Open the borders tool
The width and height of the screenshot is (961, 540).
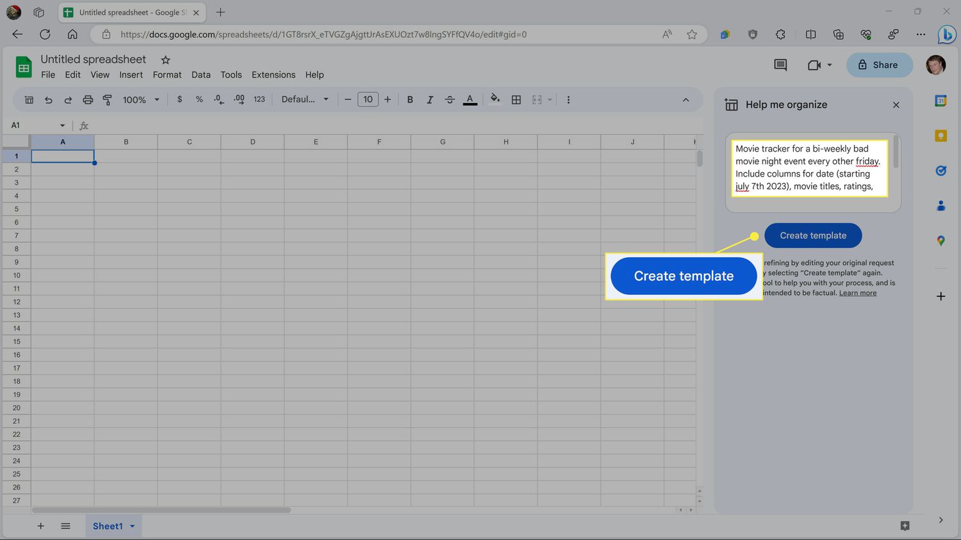(516, 100)
